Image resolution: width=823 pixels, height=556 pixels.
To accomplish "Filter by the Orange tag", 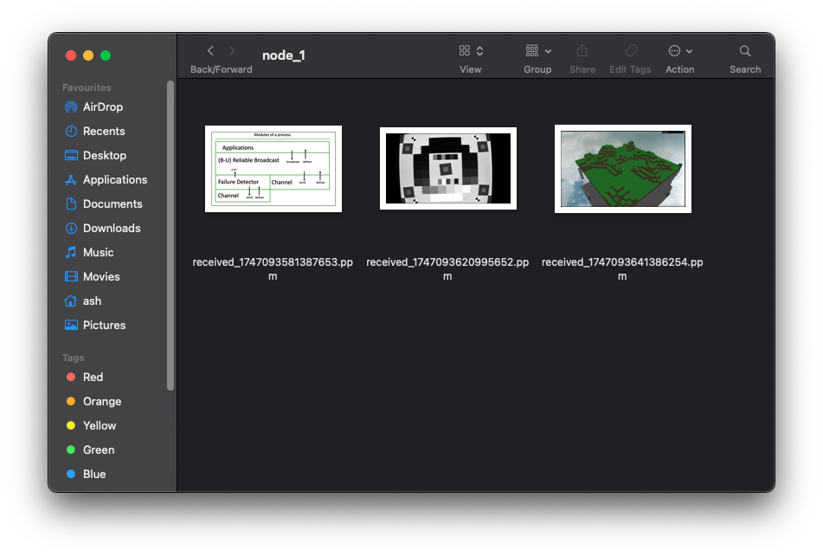I will pyautogui.click(x=102, y=401).
